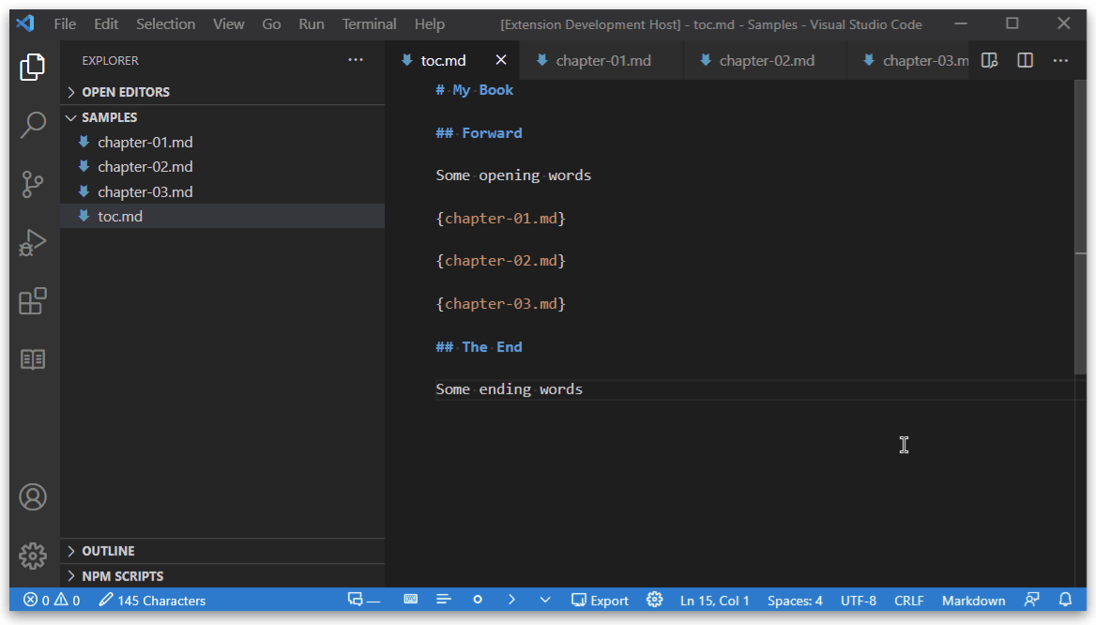This screenshot has height=625, width=1096.
Task: Close the toc.md tab
Action: [x=500, y=60]
